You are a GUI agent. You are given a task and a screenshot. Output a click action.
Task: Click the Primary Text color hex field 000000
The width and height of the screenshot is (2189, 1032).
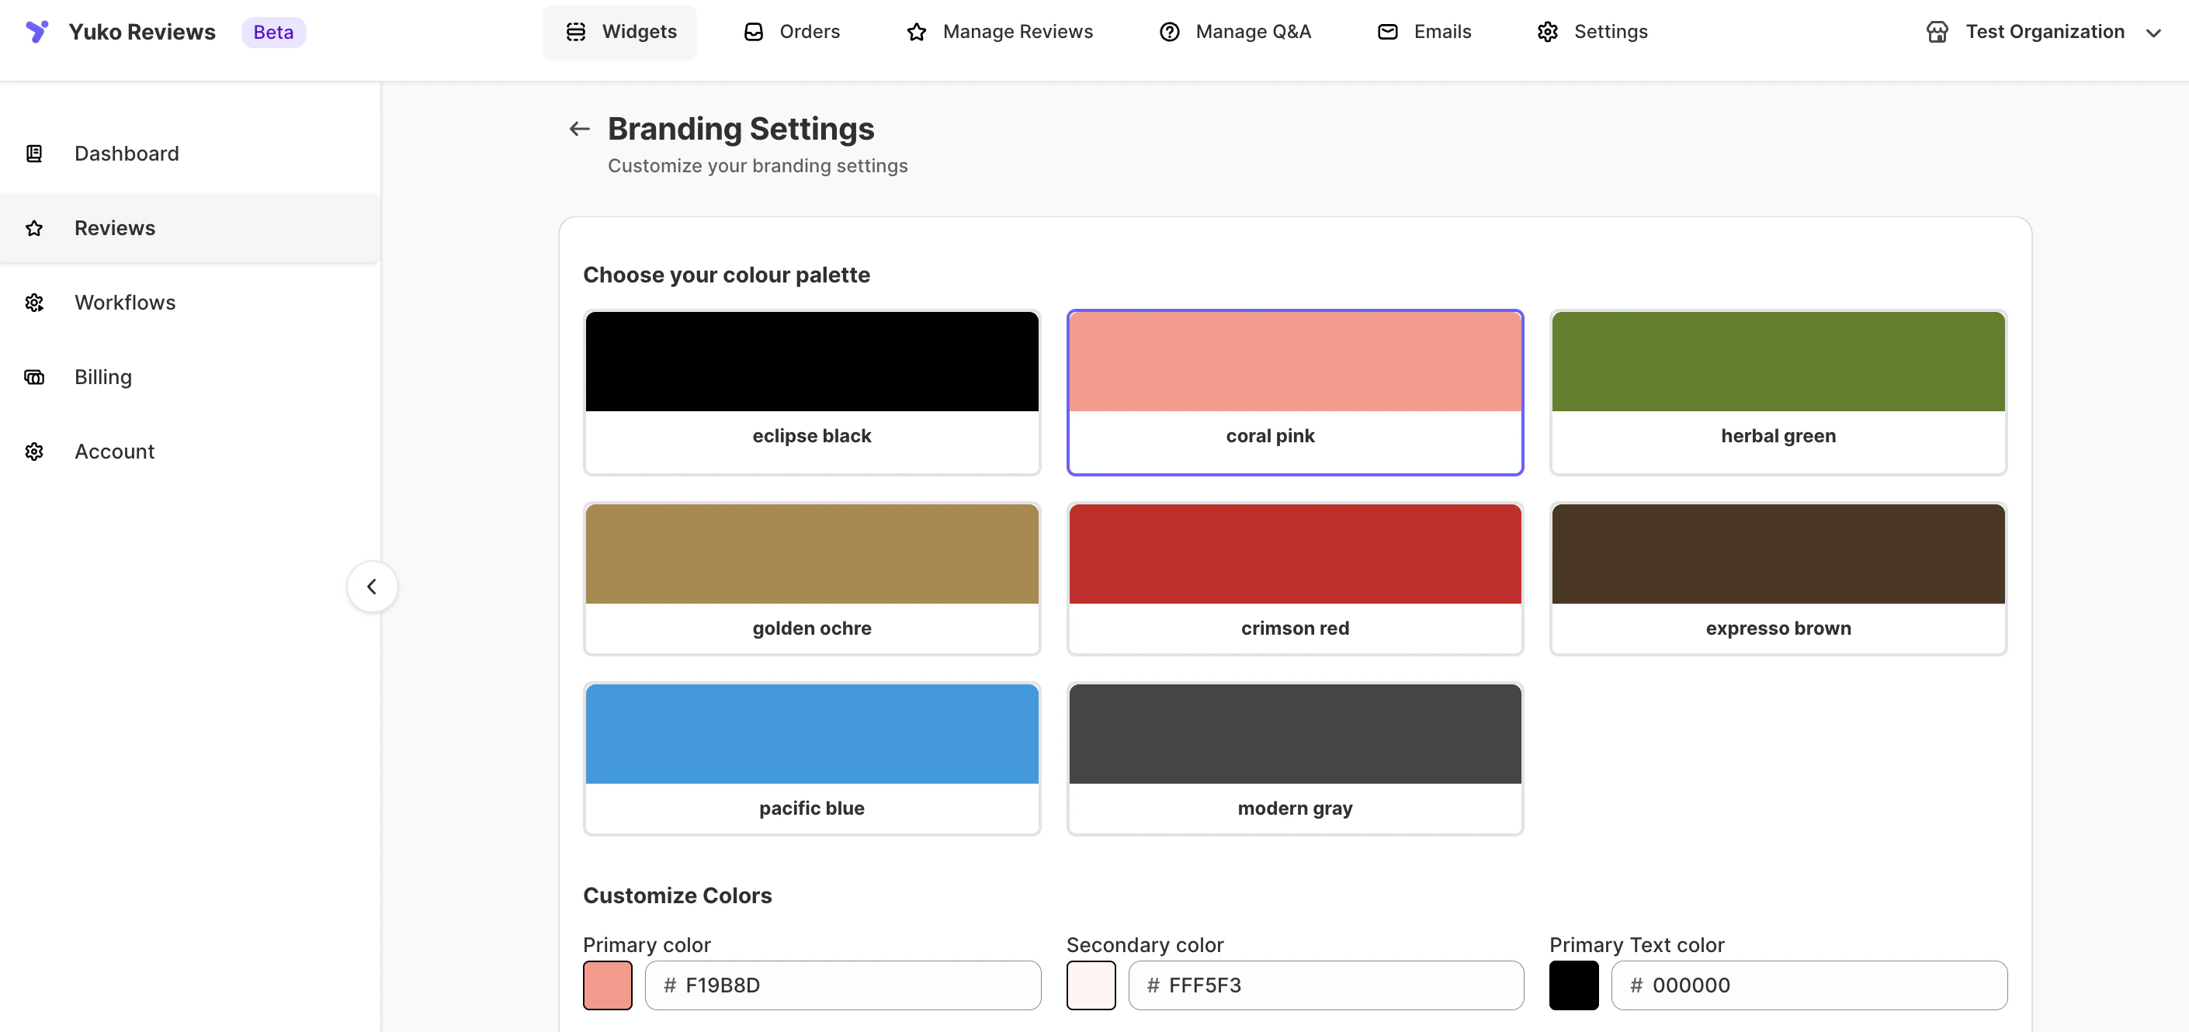[x=1809, y=985]
